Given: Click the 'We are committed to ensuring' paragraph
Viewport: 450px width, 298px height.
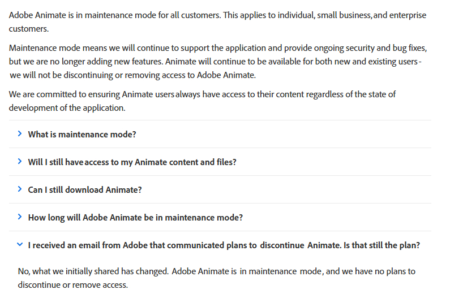Looking at the screenshot, I should coord(202,101).
